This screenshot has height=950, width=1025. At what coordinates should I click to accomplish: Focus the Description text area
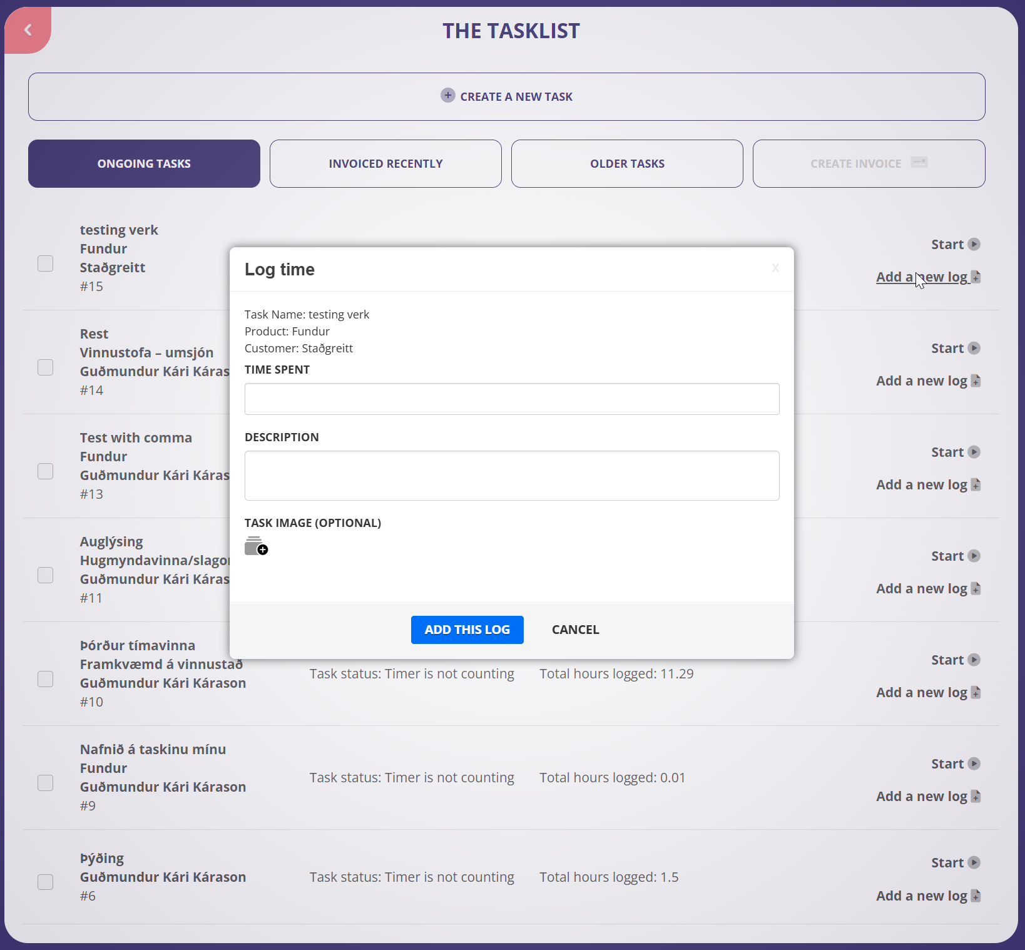pyautogui.click(x=512, y=476)
